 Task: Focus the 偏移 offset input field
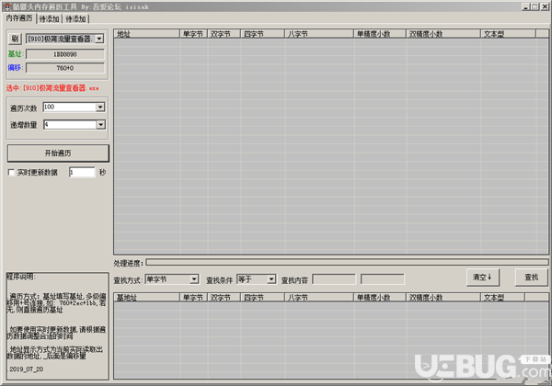[x=65, y=68]
